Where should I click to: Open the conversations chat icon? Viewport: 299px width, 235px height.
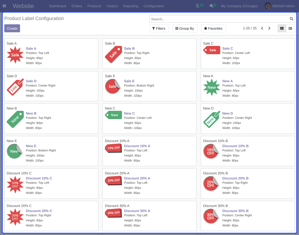(211, 6)
